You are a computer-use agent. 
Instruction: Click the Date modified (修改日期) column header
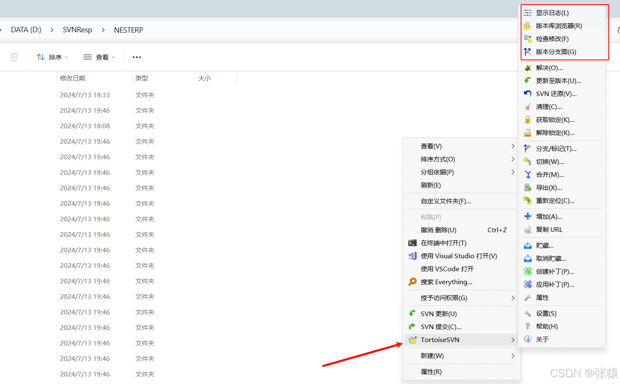point(73,78)
